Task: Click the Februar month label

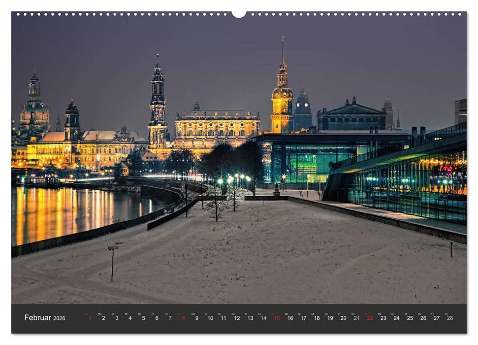Action: click(x=37, y=318)
